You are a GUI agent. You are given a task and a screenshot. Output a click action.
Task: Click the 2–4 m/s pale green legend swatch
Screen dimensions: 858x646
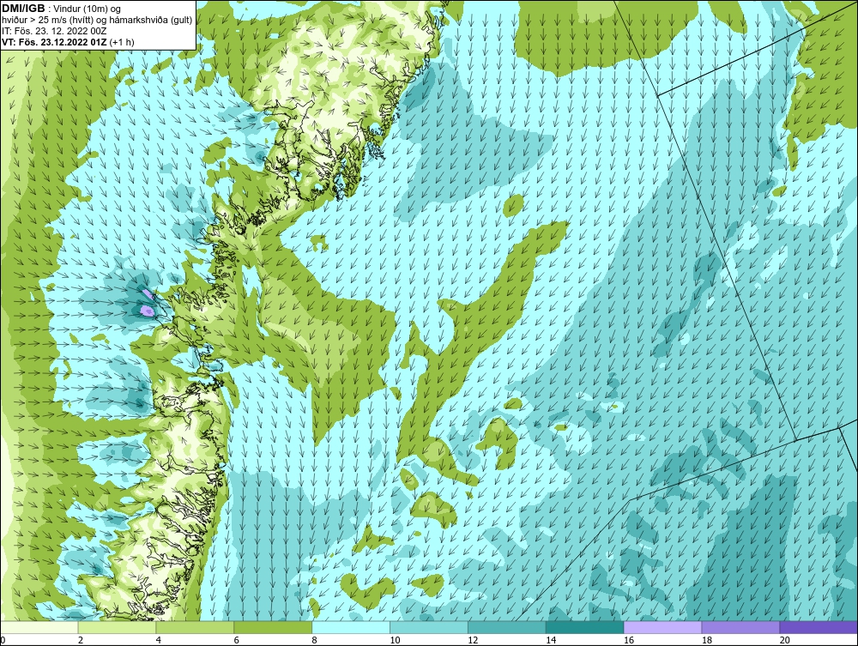(117, 627)
